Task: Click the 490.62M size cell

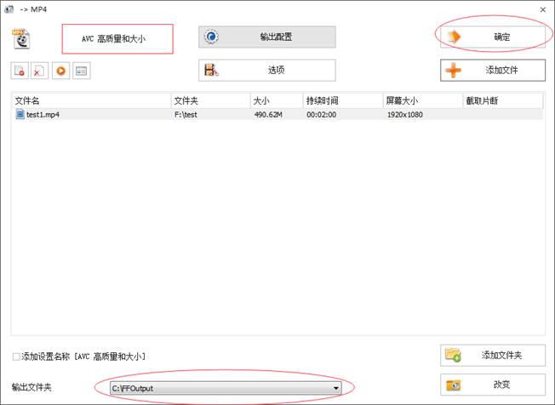Action: pyautogui.click(x=268, y=115)
